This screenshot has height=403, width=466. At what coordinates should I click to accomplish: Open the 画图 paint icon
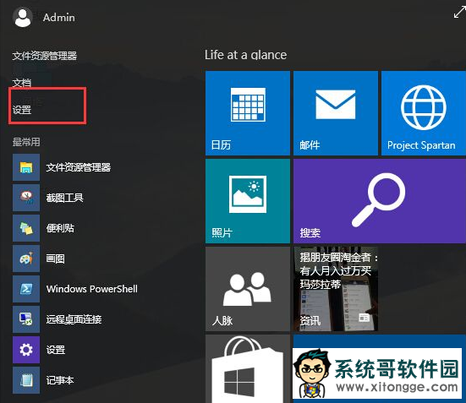[26, 259]
